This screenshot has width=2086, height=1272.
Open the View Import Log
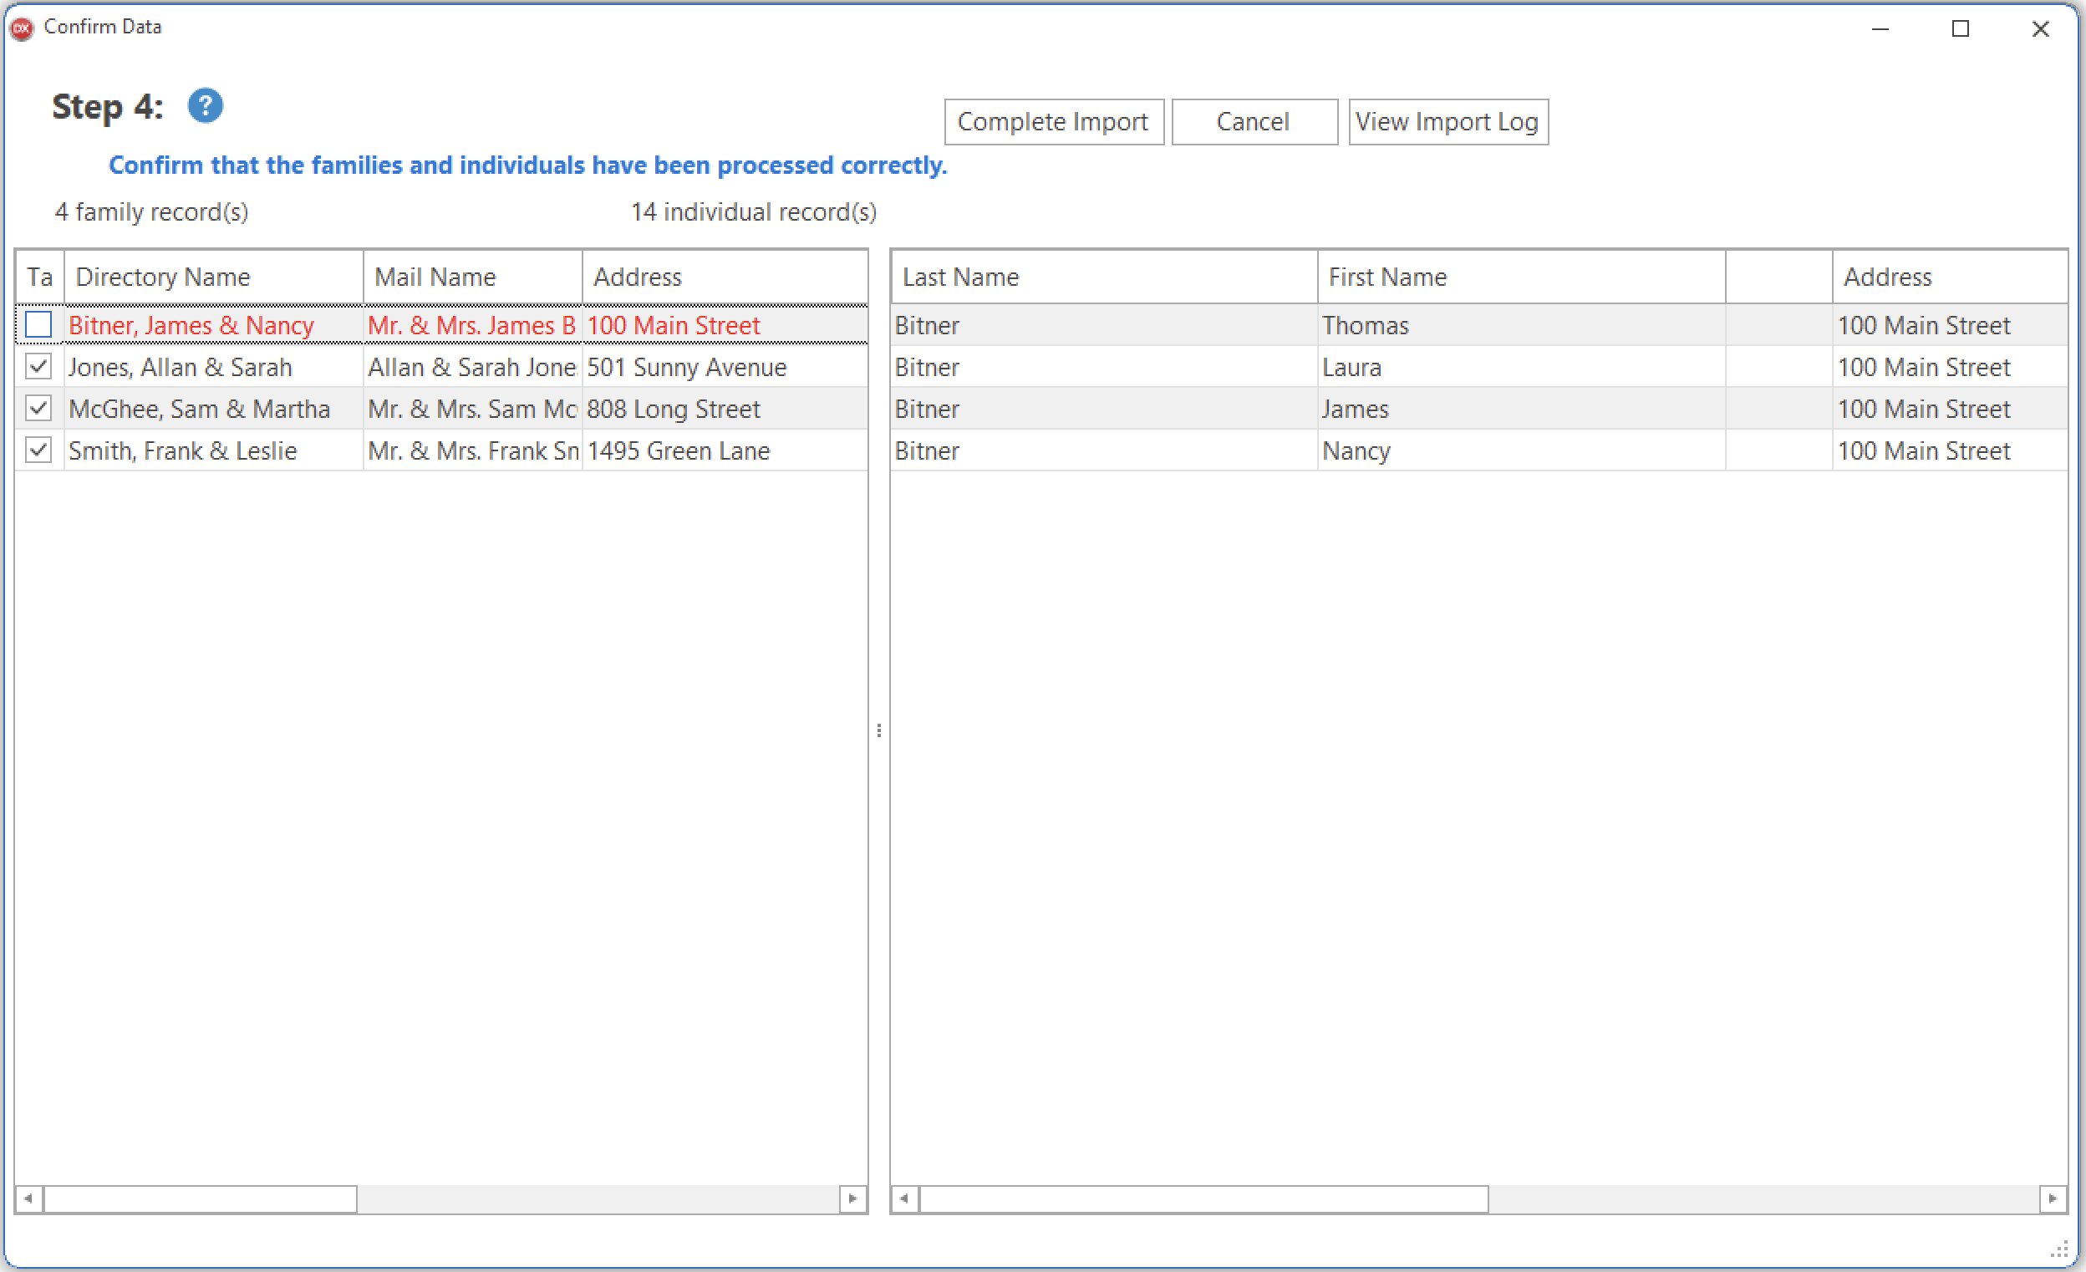[x=1447, y=121]
